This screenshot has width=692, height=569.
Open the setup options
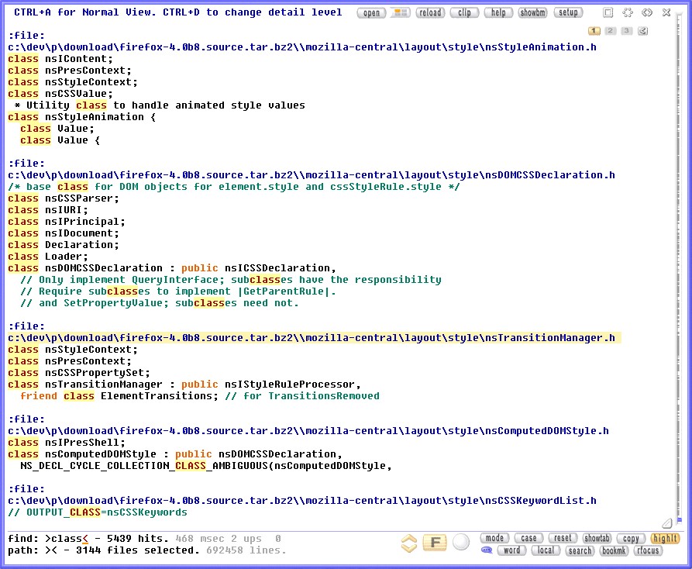click(568, 13)
